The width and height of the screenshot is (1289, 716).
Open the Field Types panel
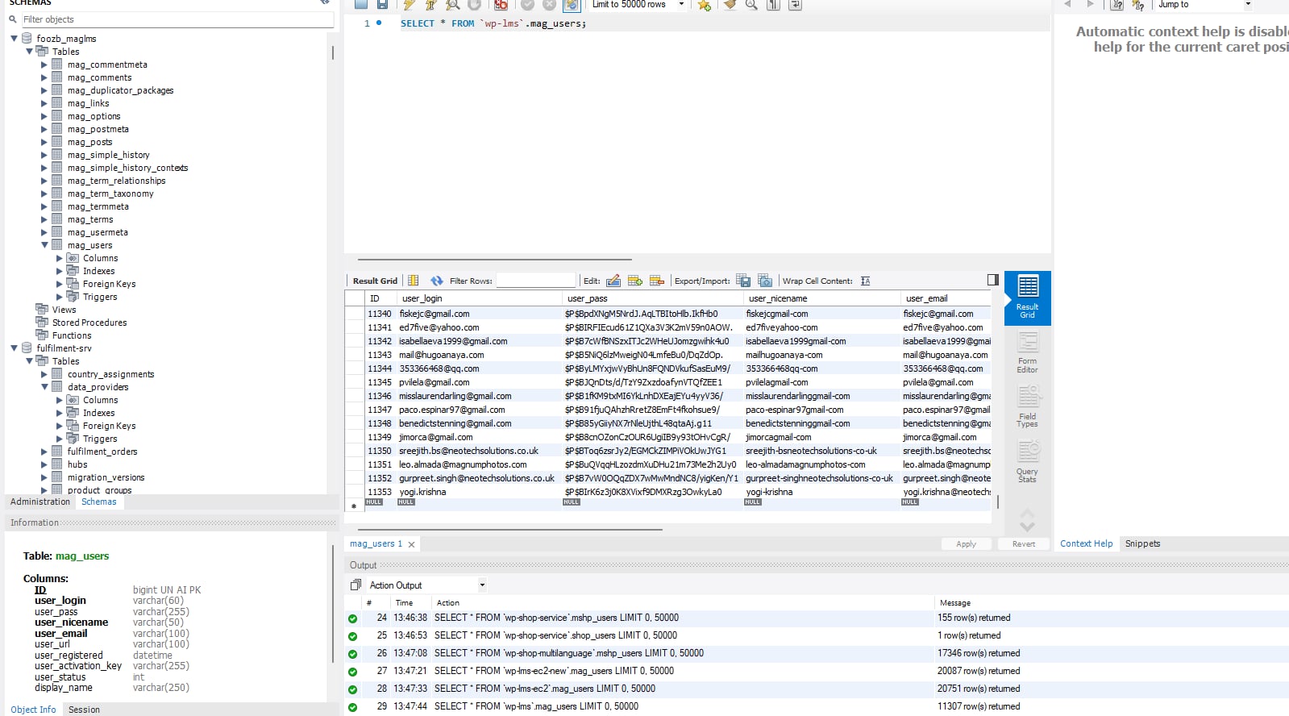(1027, 407)
